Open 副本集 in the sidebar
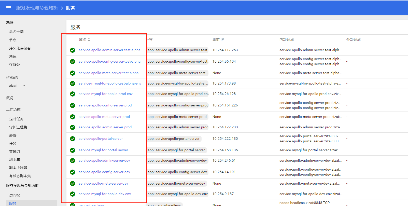408x206 pixels. pos(15,160)
